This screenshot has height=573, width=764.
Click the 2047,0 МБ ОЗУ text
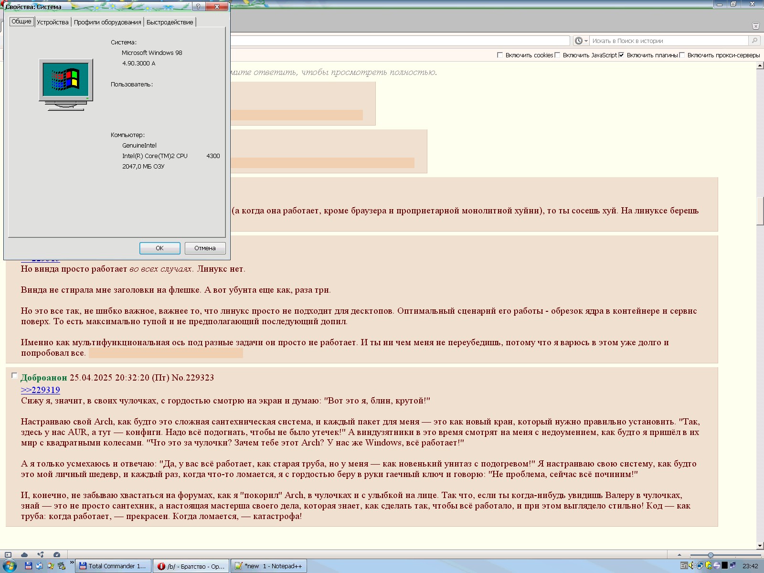(x=143, y=166)
